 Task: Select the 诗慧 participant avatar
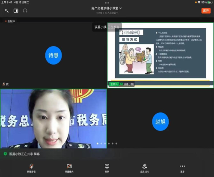pos(53,55)
